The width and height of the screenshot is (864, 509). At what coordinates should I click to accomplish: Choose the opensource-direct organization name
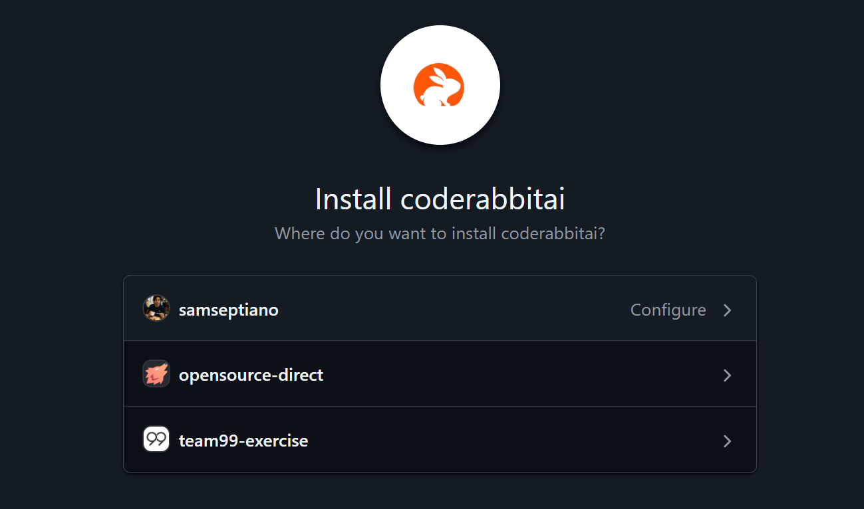(x=251, y=375)
